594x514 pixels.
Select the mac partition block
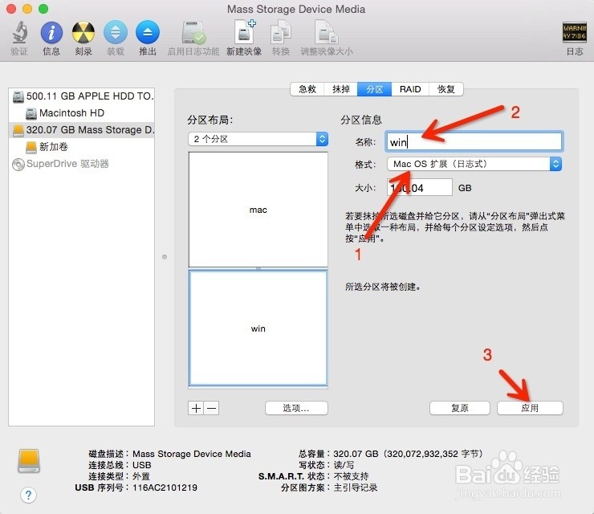(x=258, y=210)
